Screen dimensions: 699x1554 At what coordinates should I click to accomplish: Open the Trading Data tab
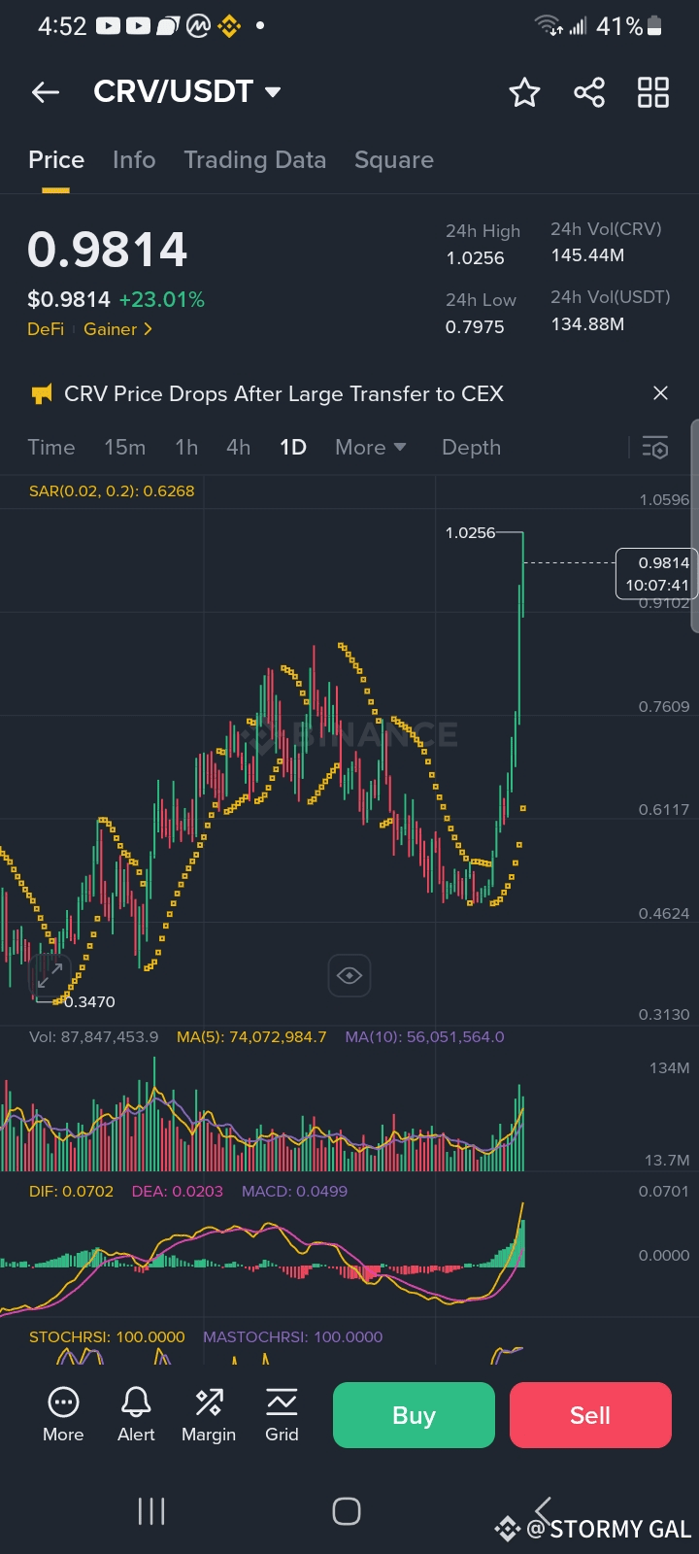click(255, 160)
